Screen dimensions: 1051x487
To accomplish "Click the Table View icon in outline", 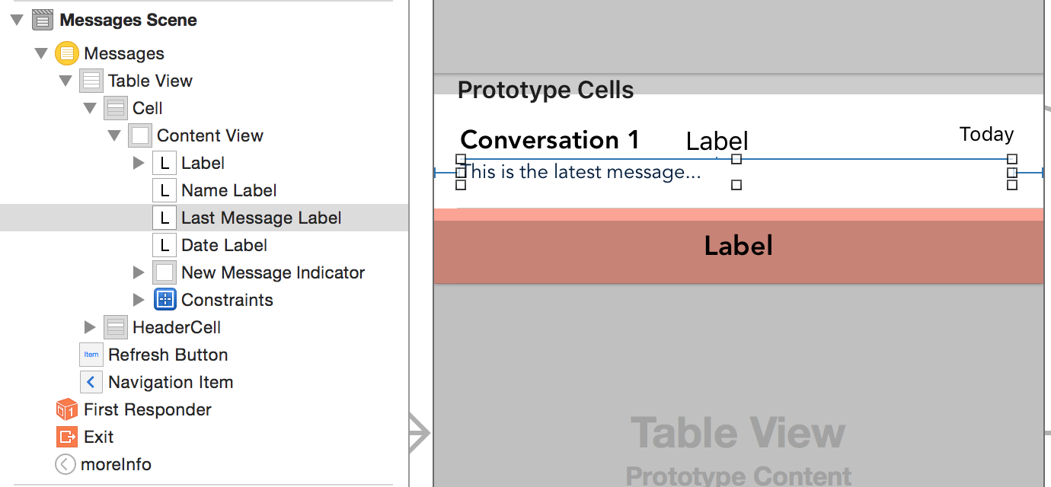I will pos(91,81).
